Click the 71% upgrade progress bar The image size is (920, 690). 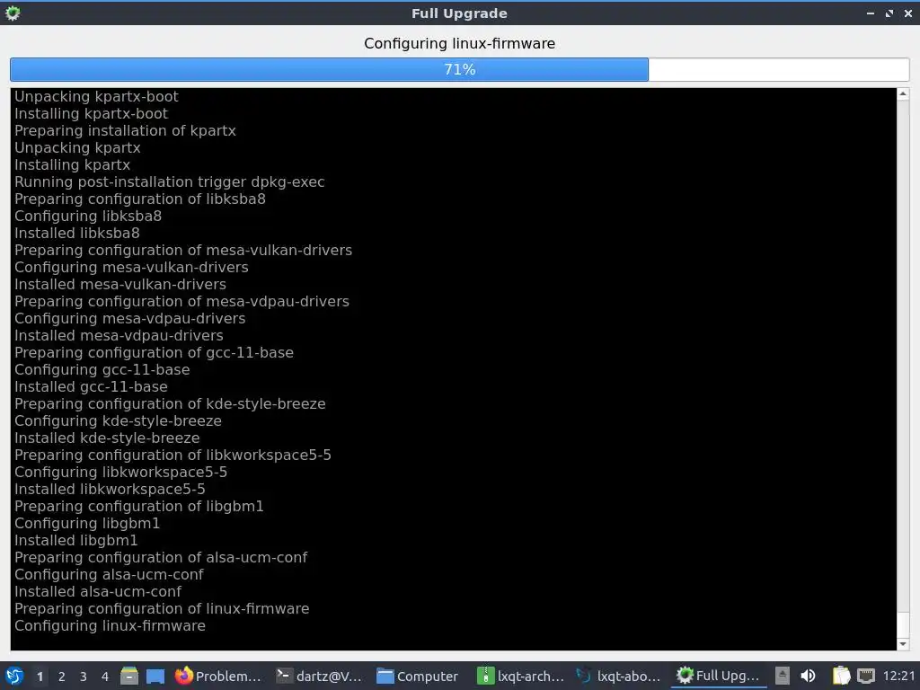[x=459, y=69]
